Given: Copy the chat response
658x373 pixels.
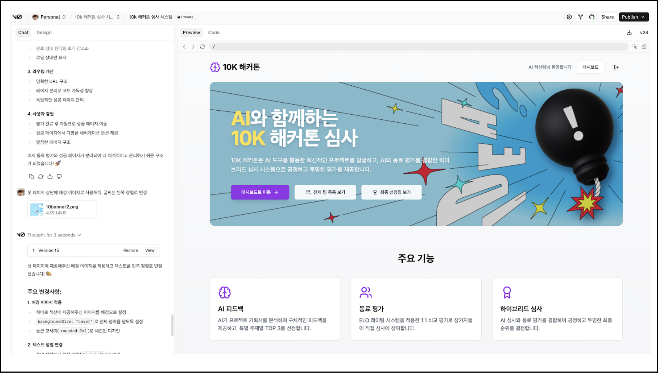Looking at the screenshot, I should (x=31, y=177).
